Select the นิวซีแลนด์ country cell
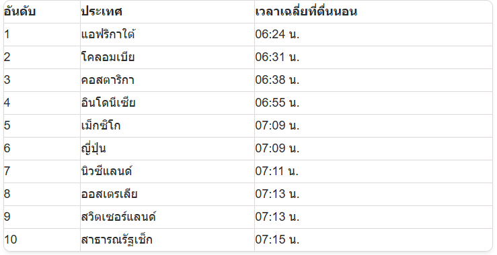The width and height of the screenshot is (497, 255). point(167,171)
